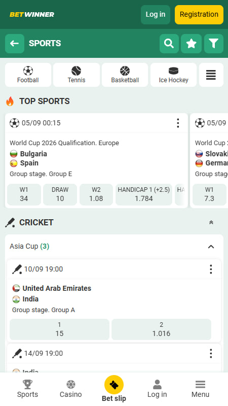Open three-dot menu for Bulgaria vs Spain
The width and height of the screenshot is (228, 406).
[178, 123]
